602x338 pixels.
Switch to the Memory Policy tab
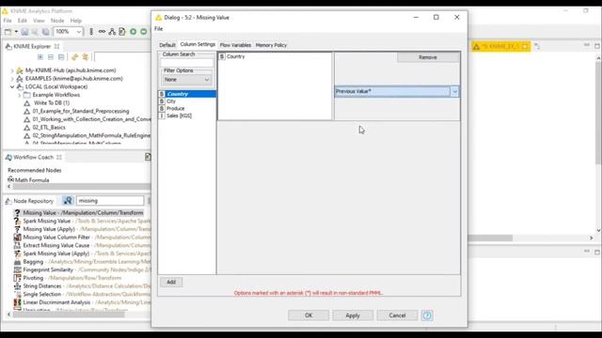pos(271,45)
